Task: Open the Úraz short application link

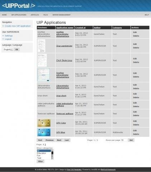Action: click(61, 96)
